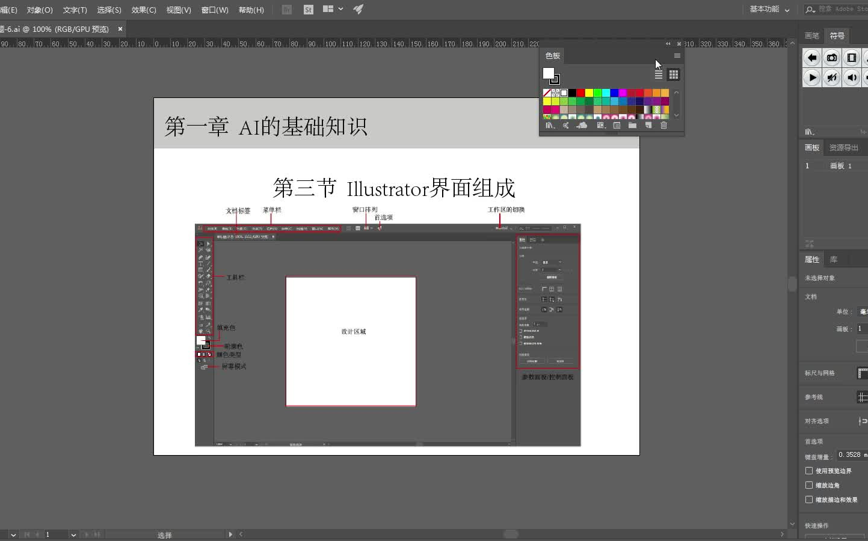
Task: Open the 视图(V) menu
Action: pos(179,10)
